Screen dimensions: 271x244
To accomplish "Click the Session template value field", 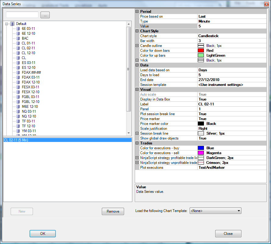I will click(232, 85).
